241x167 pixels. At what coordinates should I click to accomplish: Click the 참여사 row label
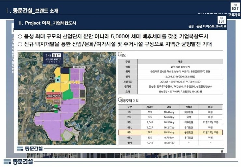(x=128, y=86)
